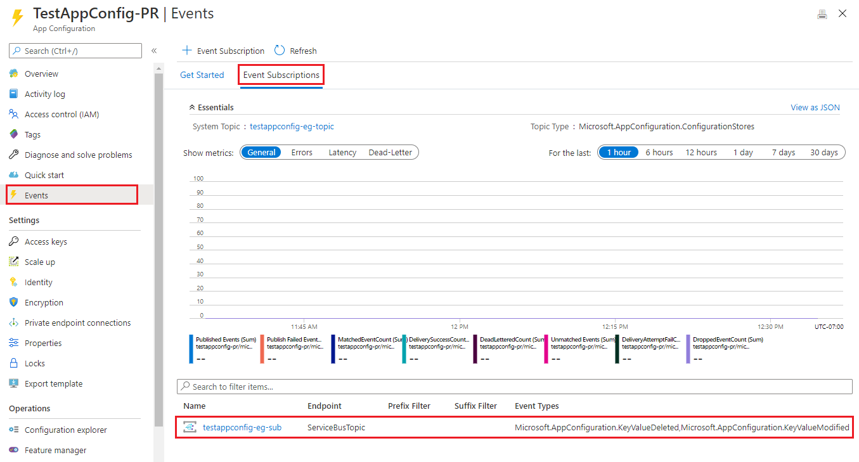Select the 6 hours time range
The height and width of the screenshot is (462, 859).
[x=659, y=152]
